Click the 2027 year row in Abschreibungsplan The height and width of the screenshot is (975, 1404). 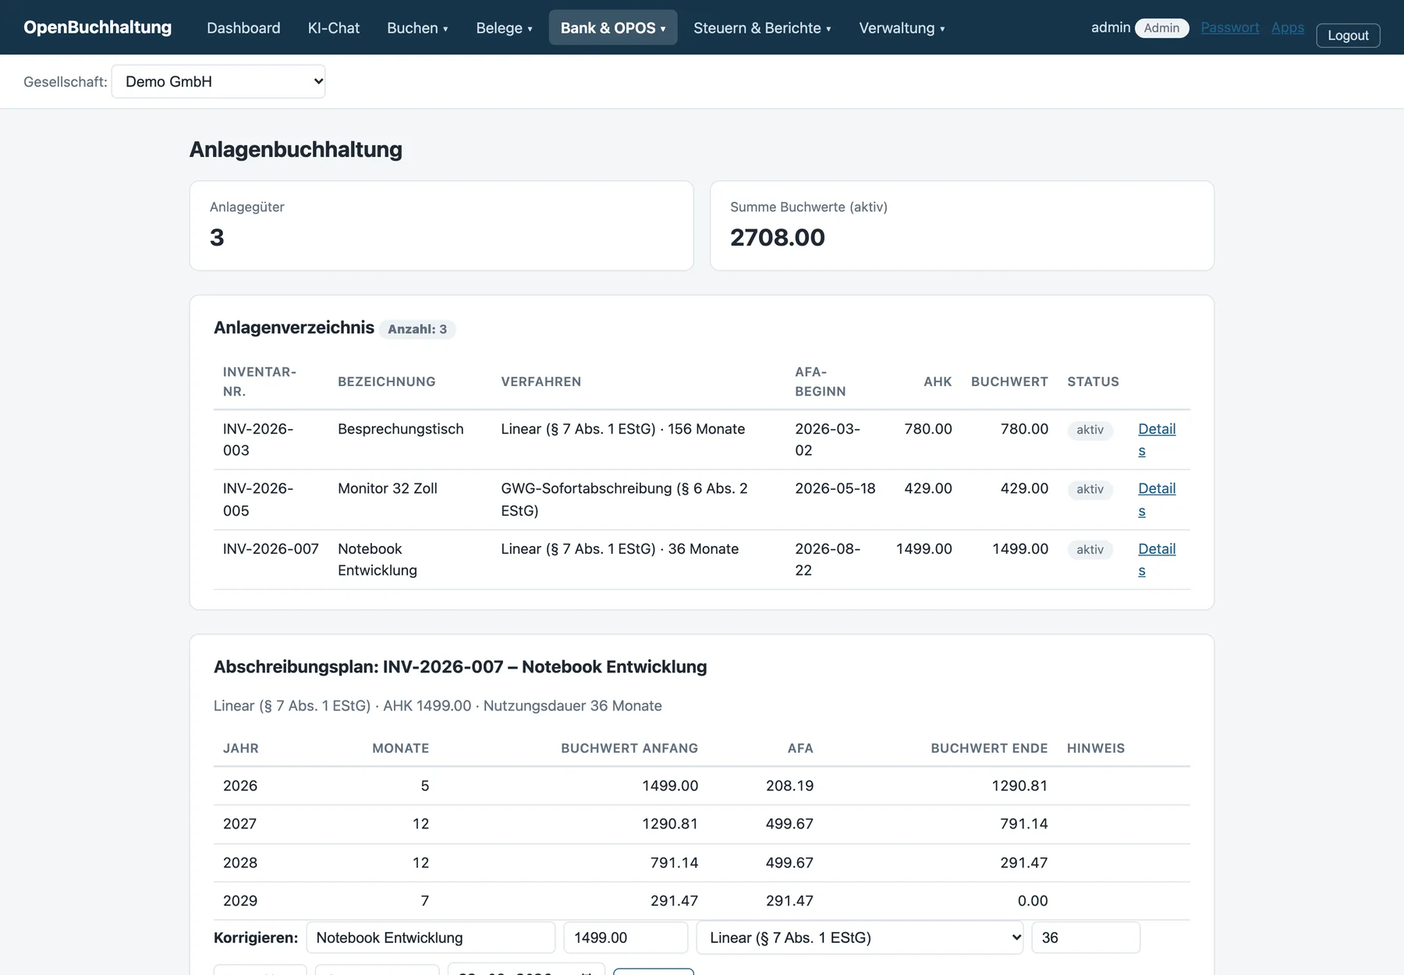(x=702, y=824)
